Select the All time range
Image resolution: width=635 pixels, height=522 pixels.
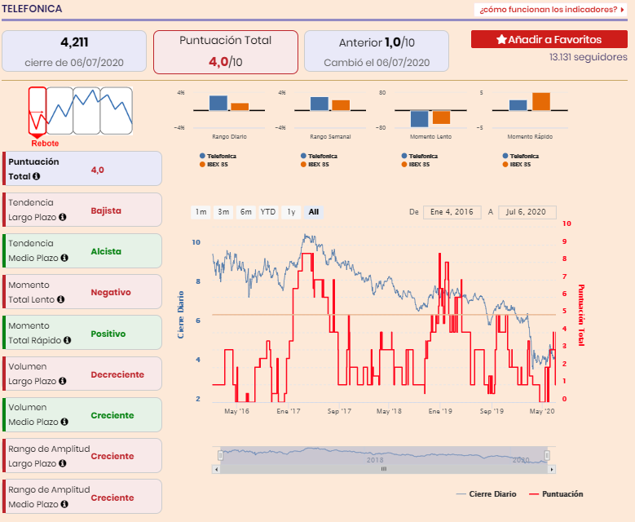point(314,212)
